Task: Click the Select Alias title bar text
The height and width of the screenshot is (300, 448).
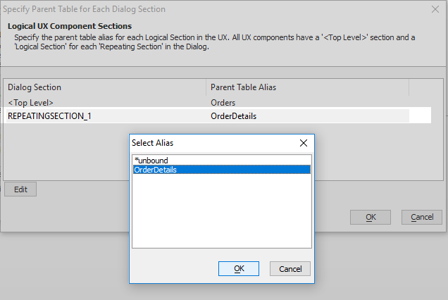Action: (152, 143)
